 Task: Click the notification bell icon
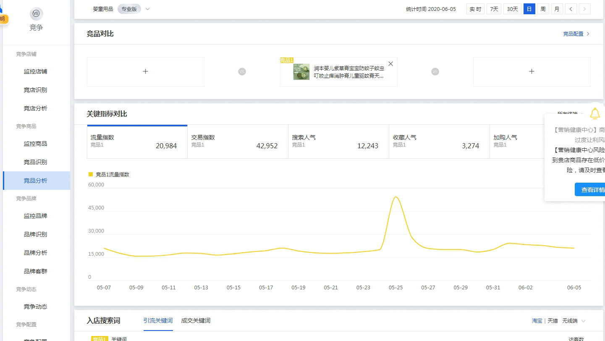coord(595,113)
